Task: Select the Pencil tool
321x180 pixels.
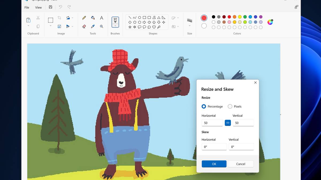Action: (84, 18)
